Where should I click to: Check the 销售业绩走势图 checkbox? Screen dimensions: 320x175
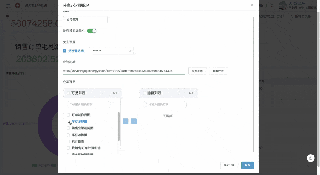[68, 128]
